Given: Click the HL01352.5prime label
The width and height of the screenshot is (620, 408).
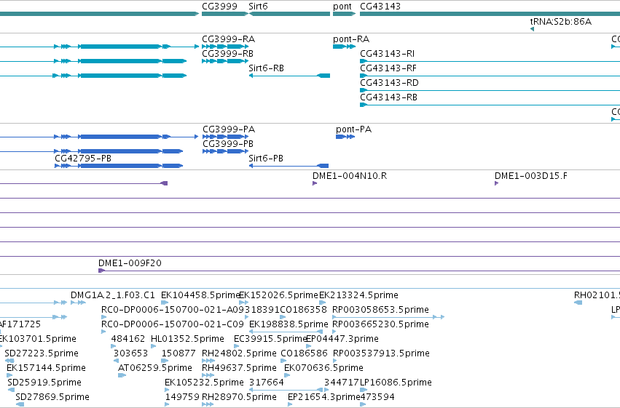Looking at the screenshot, I should [x=187, y=339].
